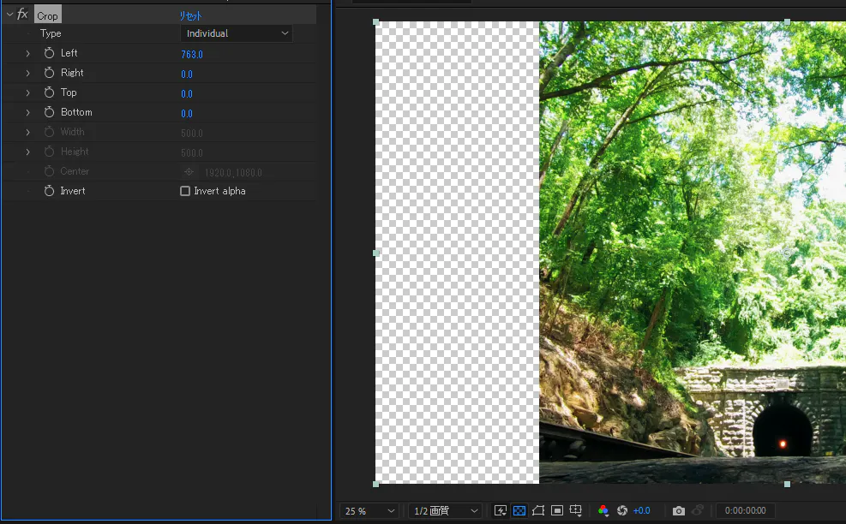The image size is (846, 524).
Task: Click the region of interest icon
Action: pos(557,511)
